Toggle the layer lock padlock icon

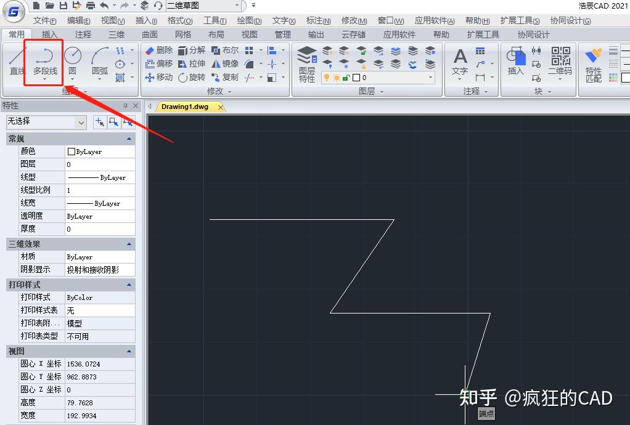click(x=346, y=78)
